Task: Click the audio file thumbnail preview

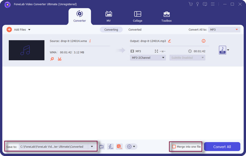Action: coord(26,50)
